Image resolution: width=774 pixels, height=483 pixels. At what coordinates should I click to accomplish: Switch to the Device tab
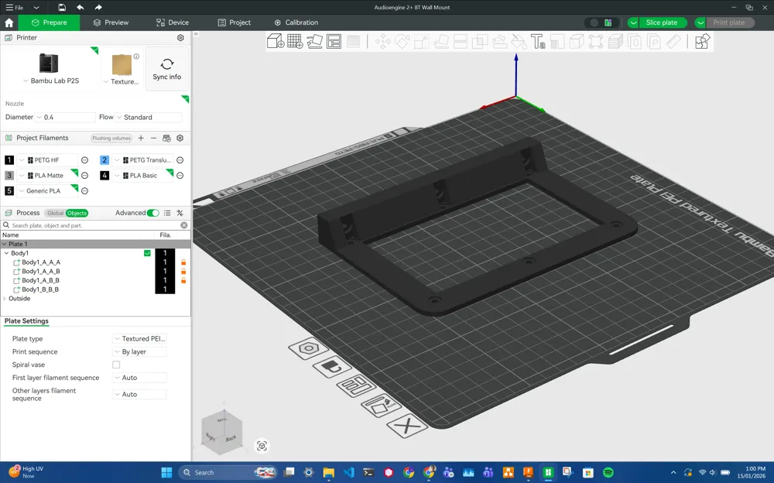coord(173,22)
